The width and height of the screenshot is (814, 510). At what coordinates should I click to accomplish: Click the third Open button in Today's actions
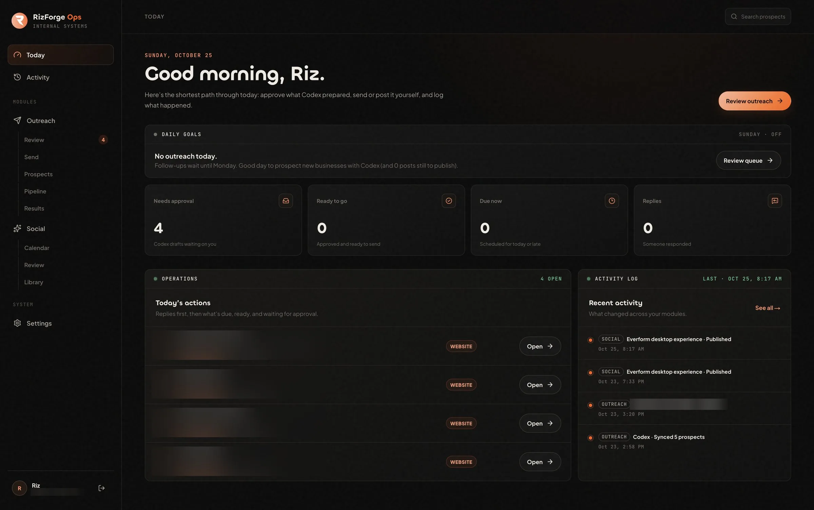click(540, 424)
